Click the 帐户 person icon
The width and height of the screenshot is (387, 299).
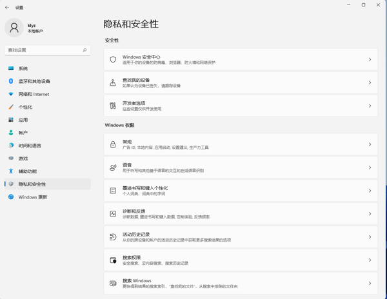pos(11,132)
